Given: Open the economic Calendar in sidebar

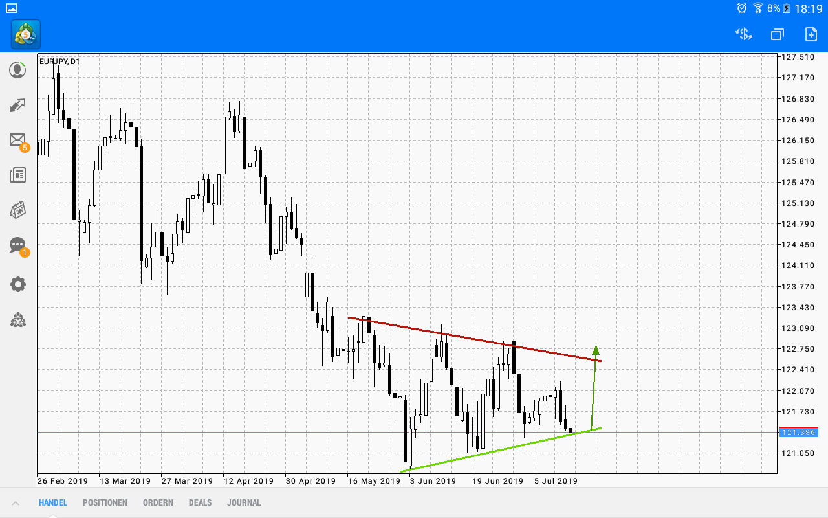Looking at the screenshot, I should tap(17, 210).
